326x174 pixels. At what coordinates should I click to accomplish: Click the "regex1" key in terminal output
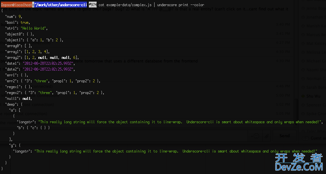12,87
